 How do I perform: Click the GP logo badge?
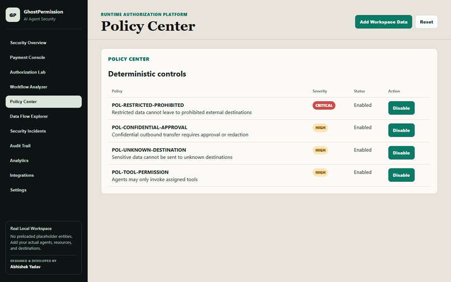coord(13,15)
